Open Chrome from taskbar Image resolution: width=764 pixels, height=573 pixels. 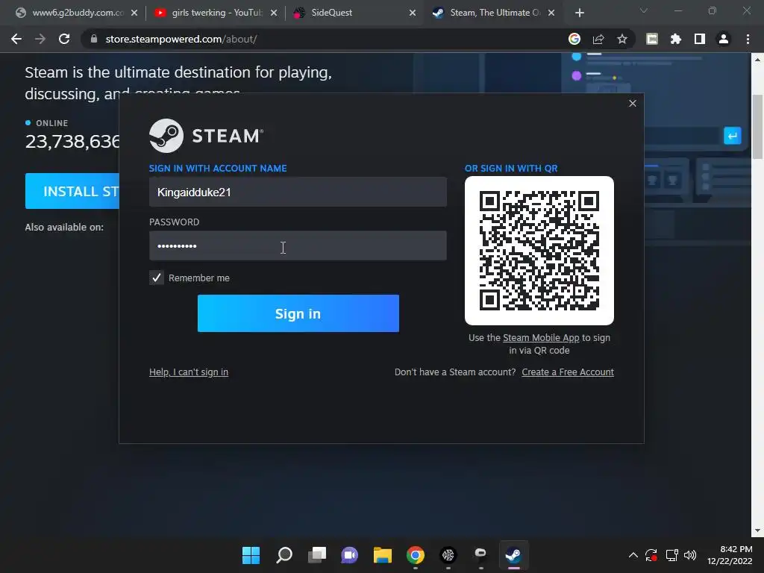415,555
